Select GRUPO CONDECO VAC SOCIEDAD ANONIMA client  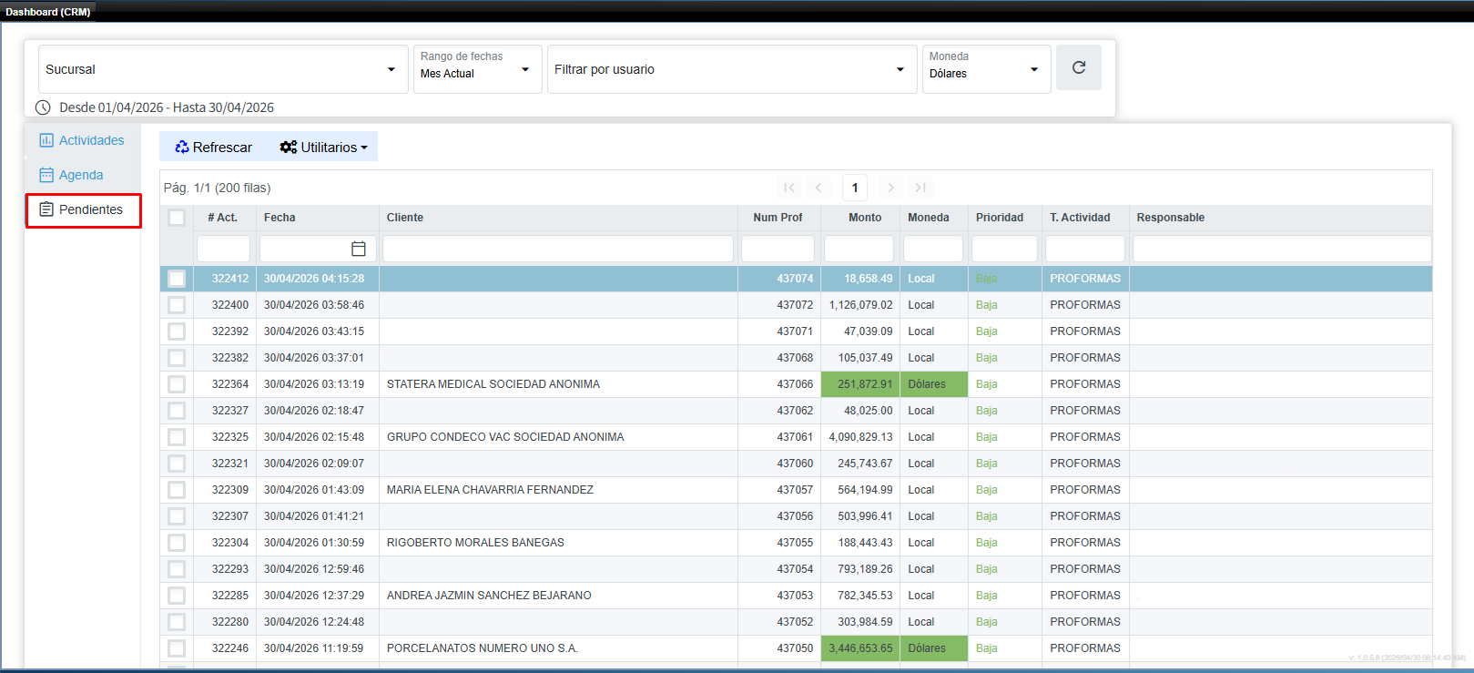pos(505,437)
